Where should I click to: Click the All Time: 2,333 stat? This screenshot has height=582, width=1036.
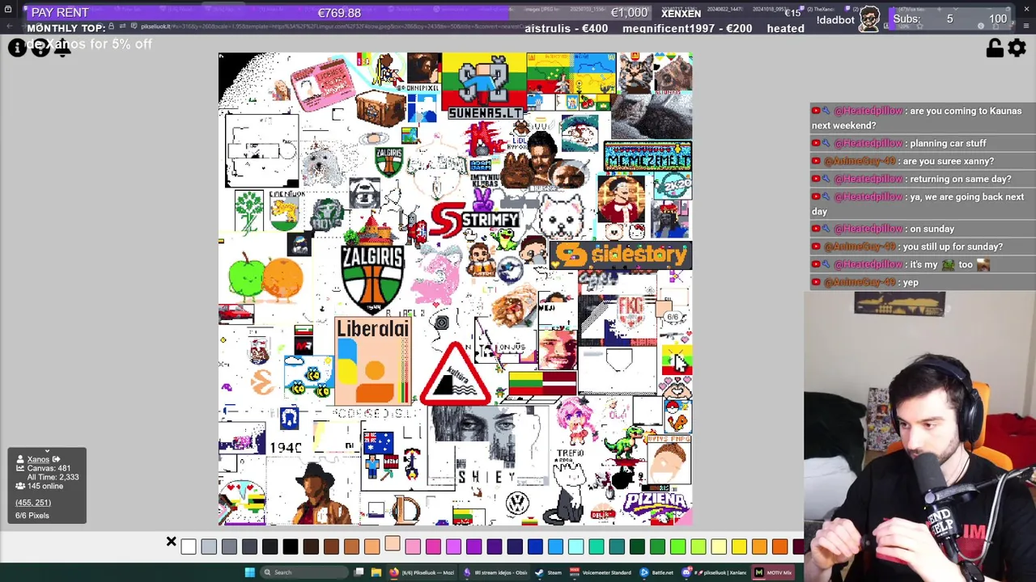click(53, 477)
